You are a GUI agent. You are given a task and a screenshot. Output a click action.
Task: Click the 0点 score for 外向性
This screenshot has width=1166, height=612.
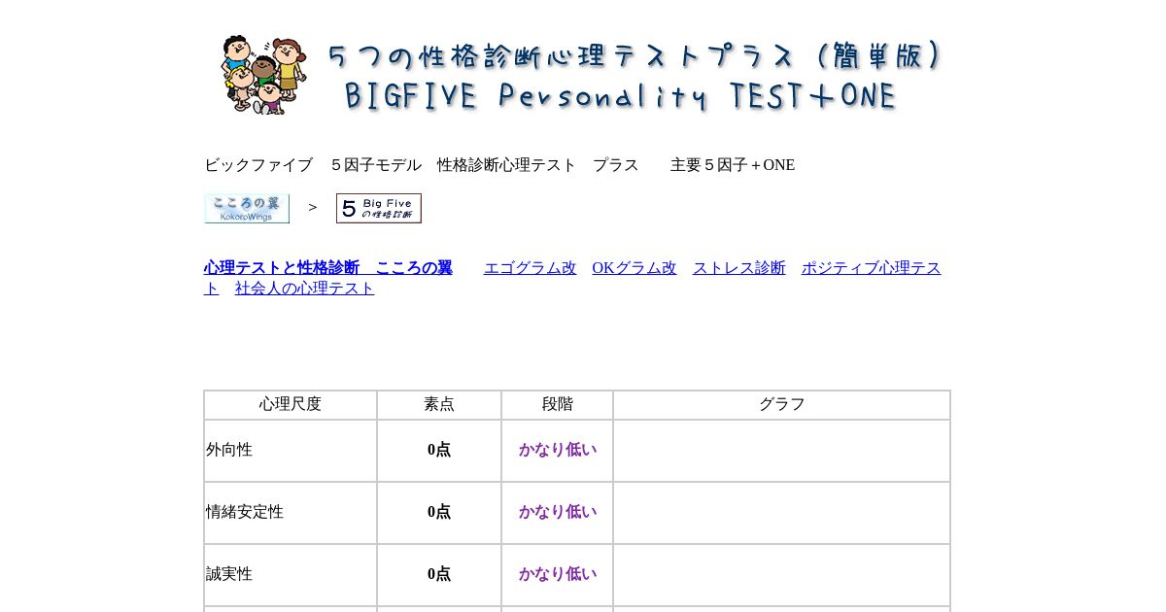point(439,450)
